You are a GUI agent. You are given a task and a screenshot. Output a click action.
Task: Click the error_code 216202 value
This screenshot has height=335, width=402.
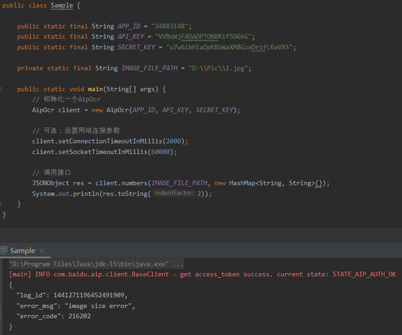click(x=80, y=316)
